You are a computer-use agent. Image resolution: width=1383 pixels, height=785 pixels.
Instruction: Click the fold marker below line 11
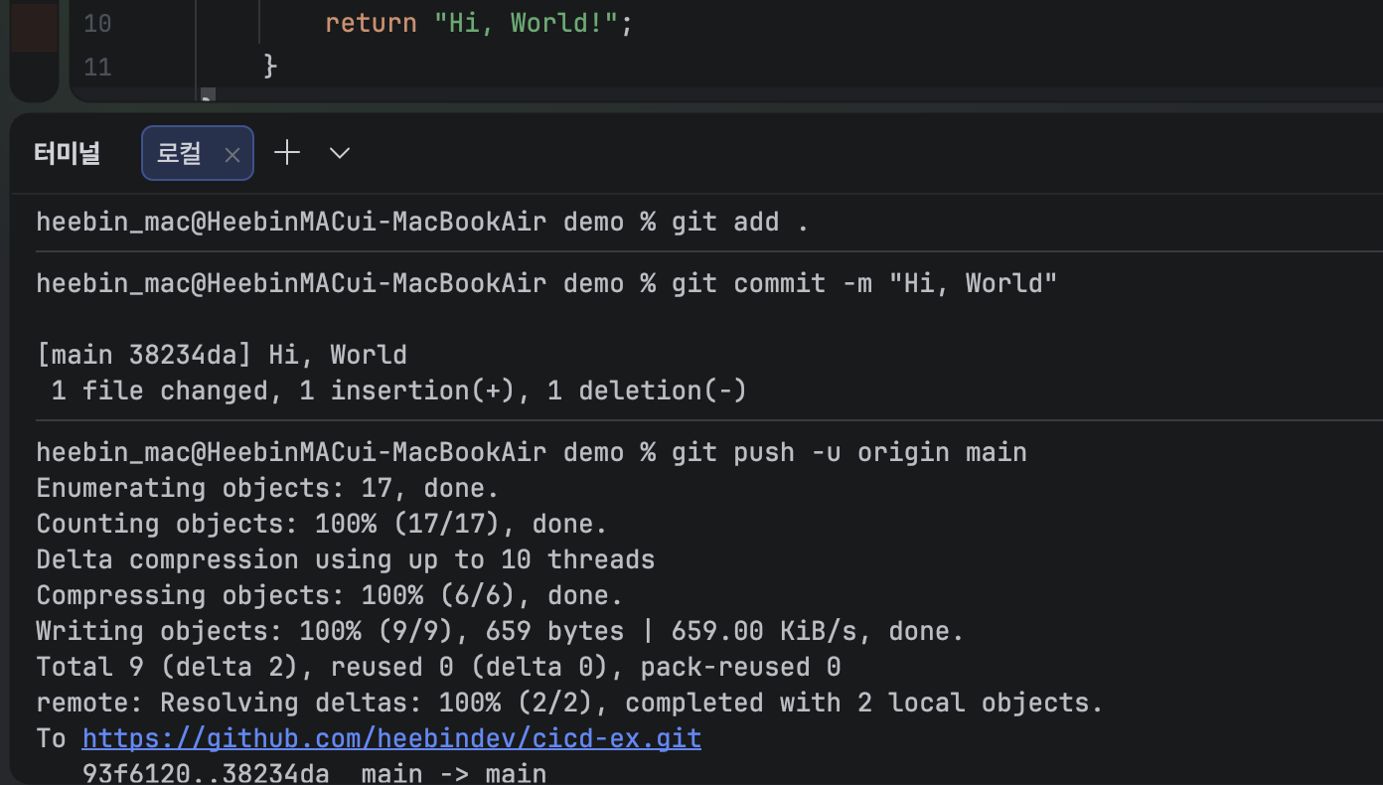pos(207,95)
